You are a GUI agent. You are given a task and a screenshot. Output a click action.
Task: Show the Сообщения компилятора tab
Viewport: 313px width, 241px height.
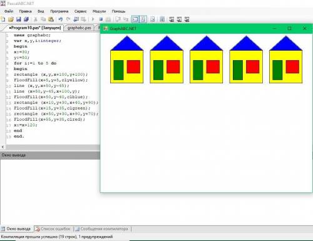(x=102, y=229)
